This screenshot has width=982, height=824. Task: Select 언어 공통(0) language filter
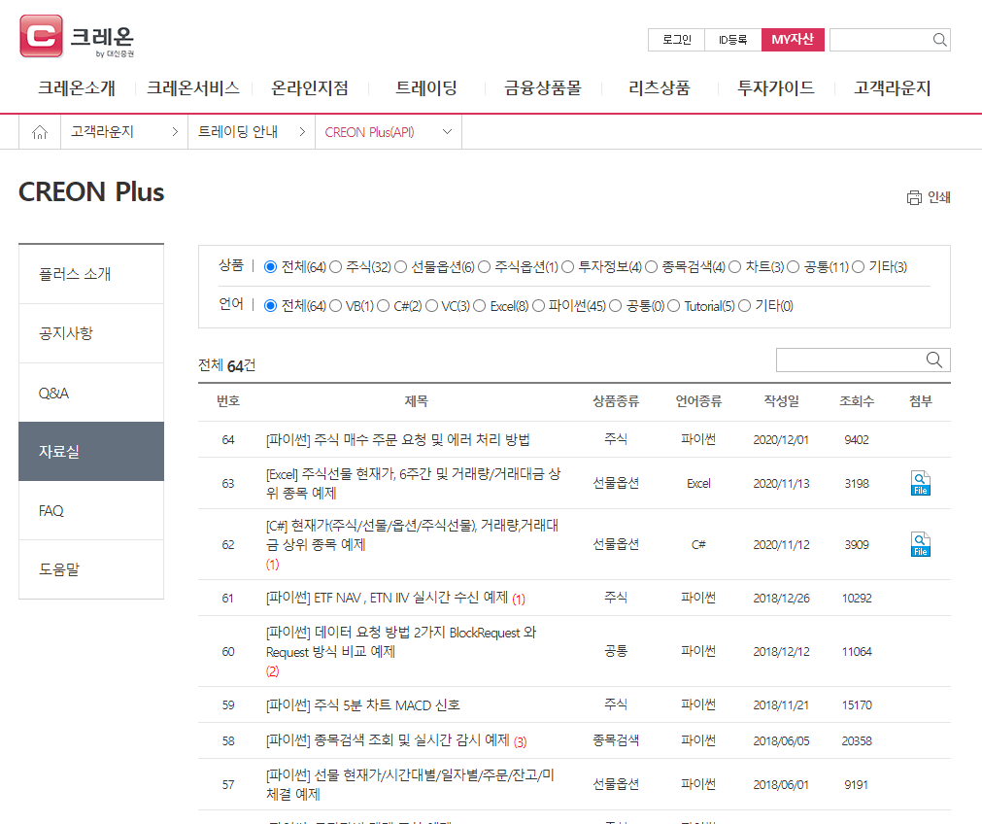coord(615,306)
